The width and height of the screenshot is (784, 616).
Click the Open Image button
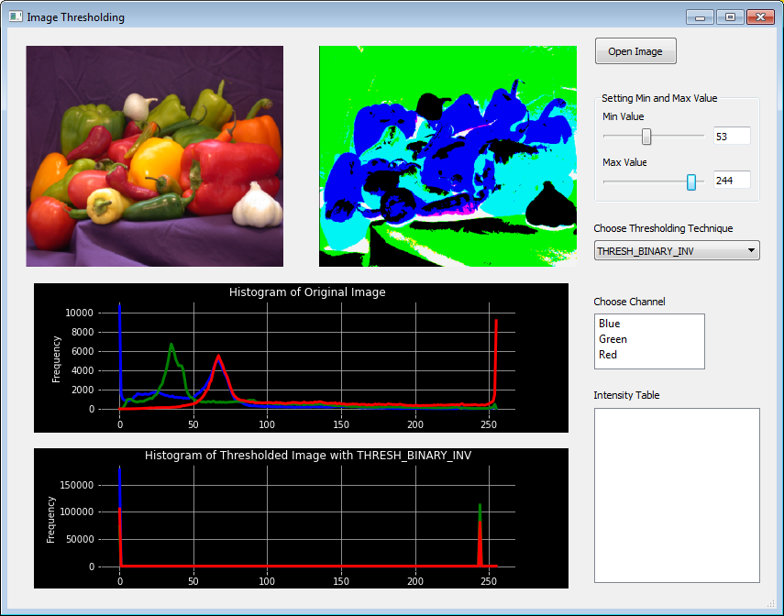tap(635, 50)
